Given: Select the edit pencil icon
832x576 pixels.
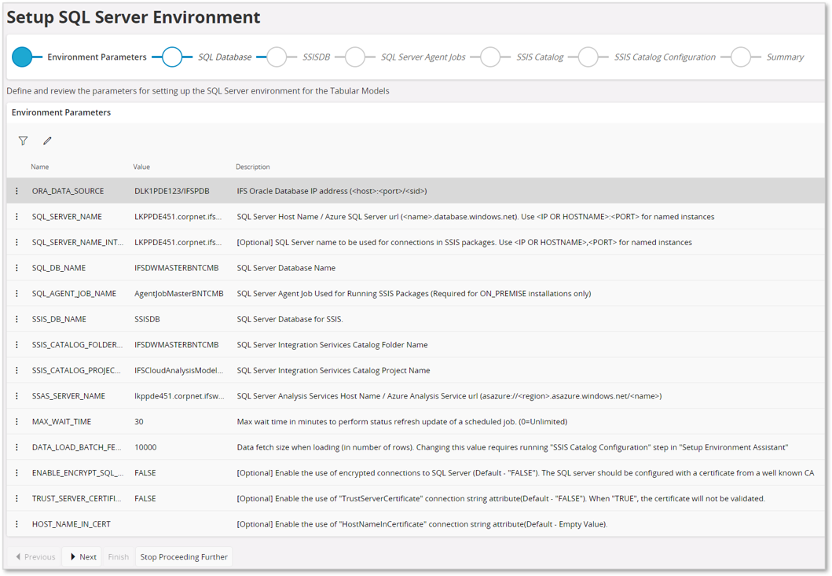Looking at the screenshot, I should [x=47, y=140].
